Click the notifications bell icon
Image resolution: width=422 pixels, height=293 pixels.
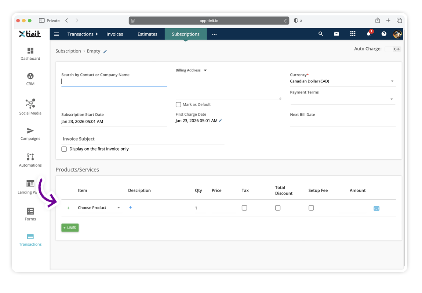(x=369, y=34)
